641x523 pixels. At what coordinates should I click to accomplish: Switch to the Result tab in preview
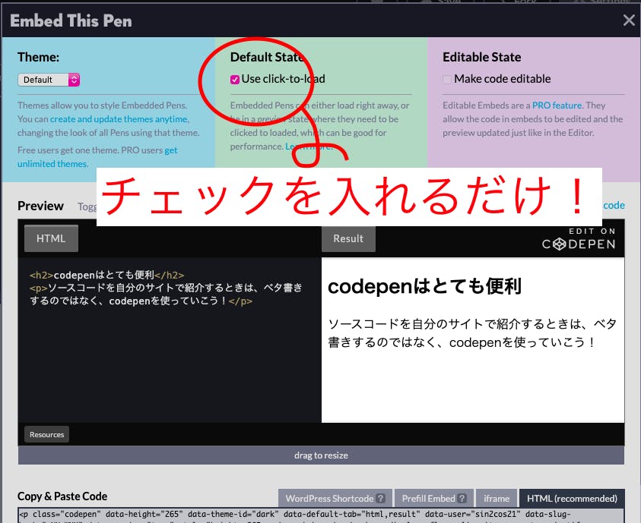coord(348,238)
